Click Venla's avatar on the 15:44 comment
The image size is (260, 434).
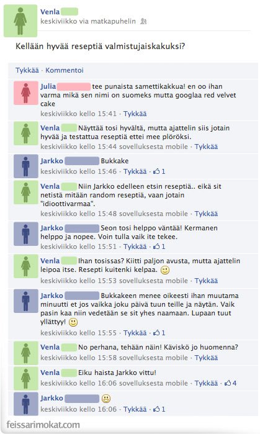(x=26, y=133)
